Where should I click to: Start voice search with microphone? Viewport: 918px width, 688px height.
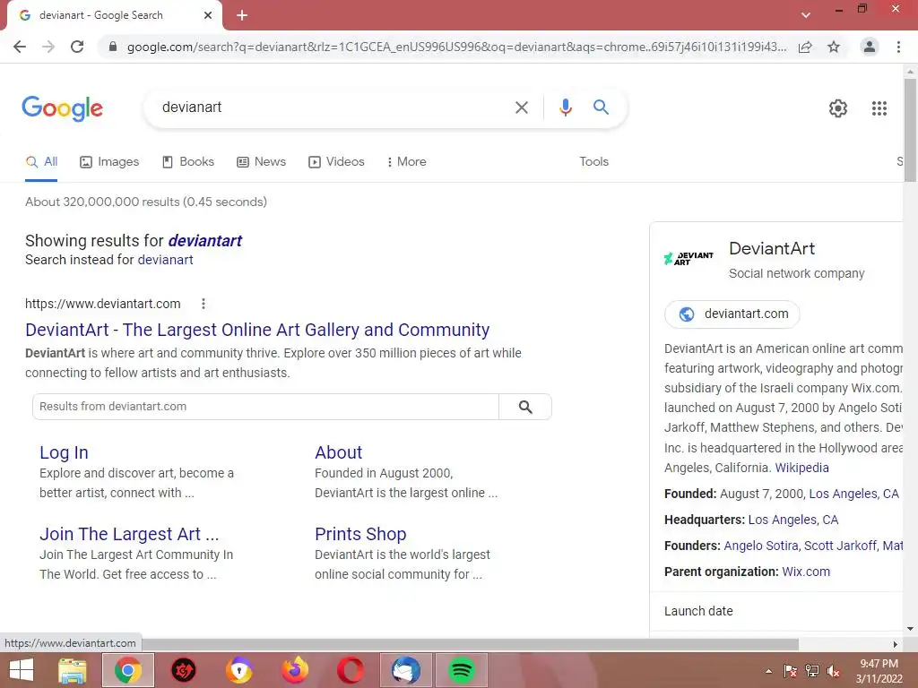coord(565,107)
